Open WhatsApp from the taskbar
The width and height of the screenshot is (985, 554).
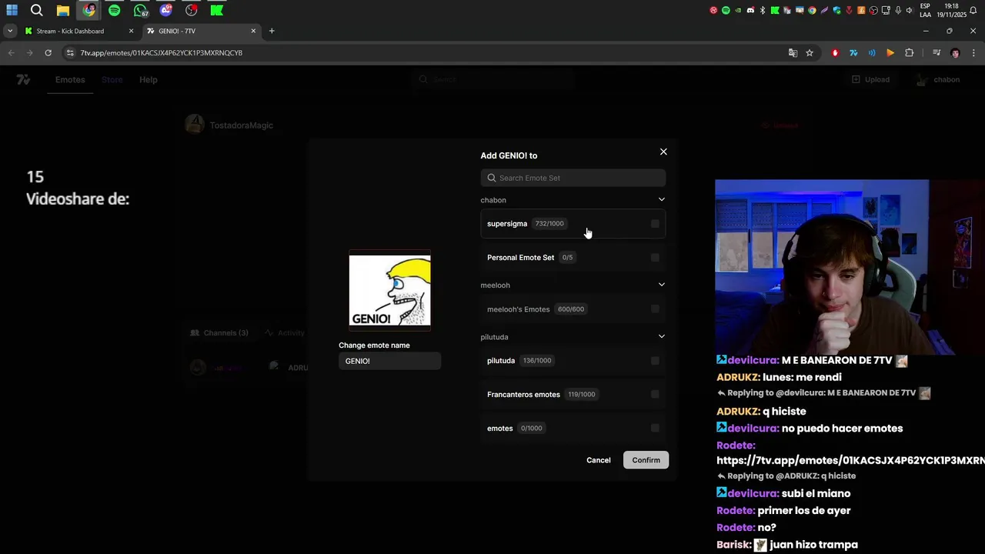click(x=140, y=10)
